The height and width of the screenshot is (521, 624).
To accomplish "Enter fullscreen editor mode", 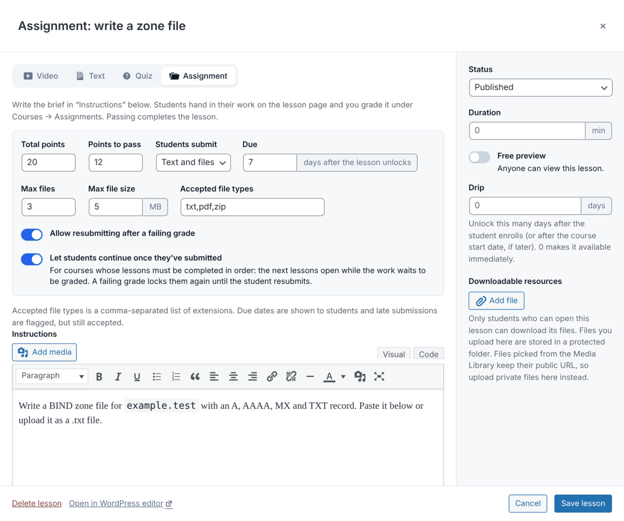I will coord(379,377).
